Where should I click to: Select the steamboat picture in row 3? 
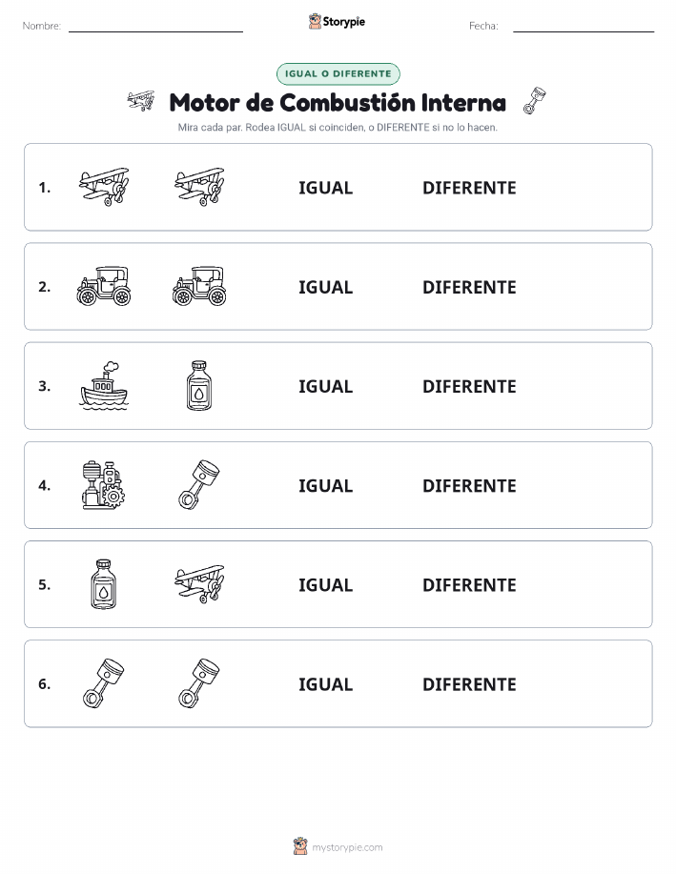coord(104,385)
